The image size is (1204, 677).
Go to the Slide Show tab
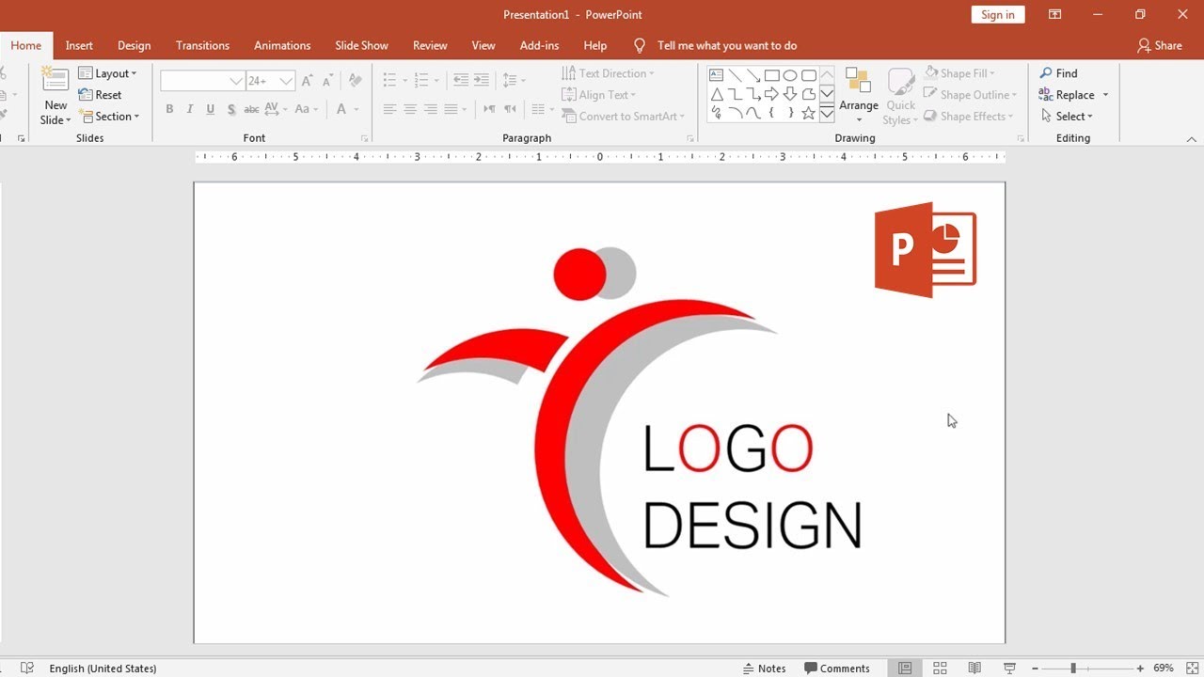pyautogui.click(x=361, y=45)
